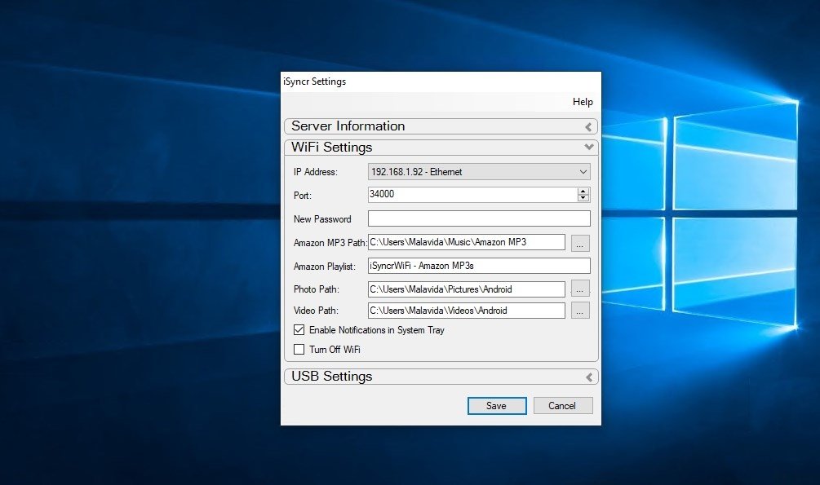Click into the Port number field
Viewport: 820px width, 485px height.
click(472, 195)
